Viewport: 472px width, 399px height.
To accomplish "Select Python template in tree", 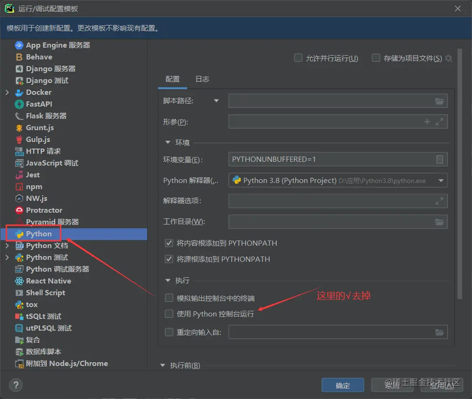I will (x=74, y=234).
